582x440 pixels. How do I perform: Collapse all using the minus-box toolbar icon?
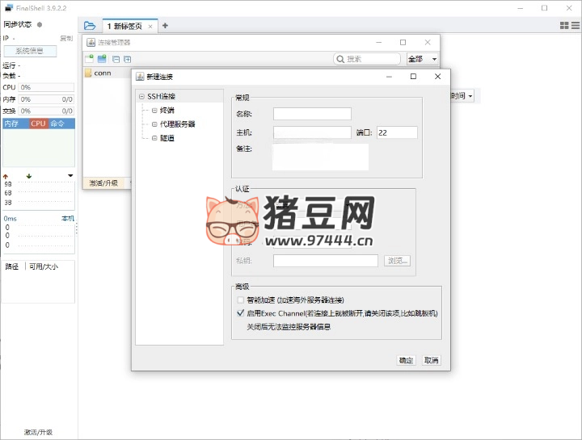click(x=116, y=59)
